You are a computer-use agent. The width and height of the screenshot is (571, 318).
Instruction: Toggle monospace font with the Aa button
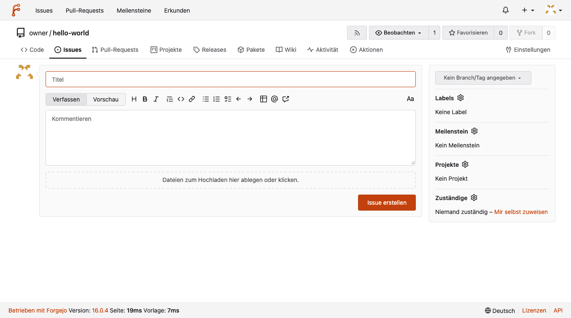pos(410,99)
